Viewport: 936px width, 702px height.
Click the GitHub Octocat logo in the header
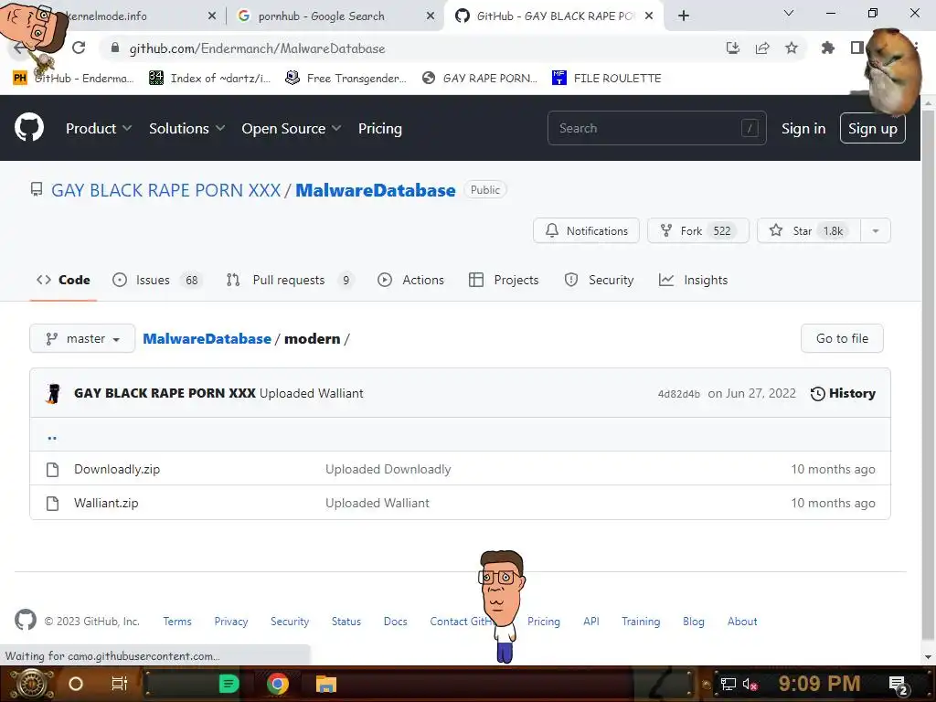[29, 128]
